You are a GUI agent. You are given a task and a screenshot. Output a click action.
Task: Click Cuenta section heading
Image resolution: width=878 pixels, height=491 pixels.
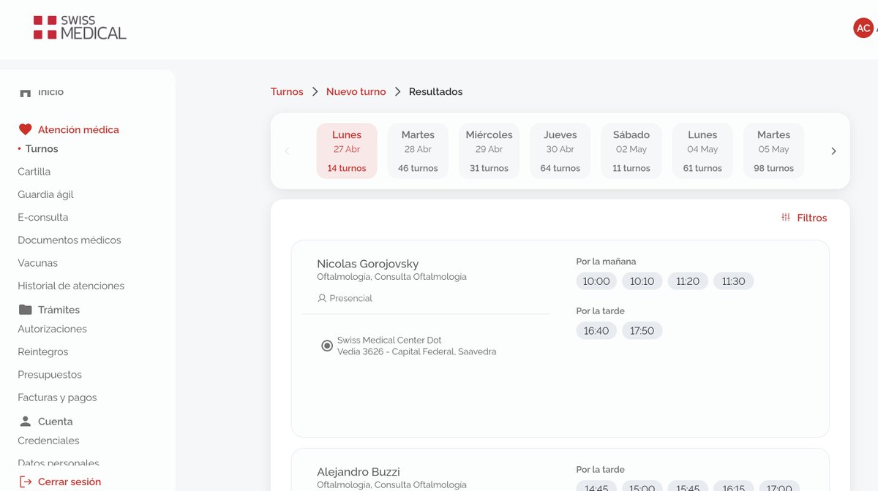(55, 422)
